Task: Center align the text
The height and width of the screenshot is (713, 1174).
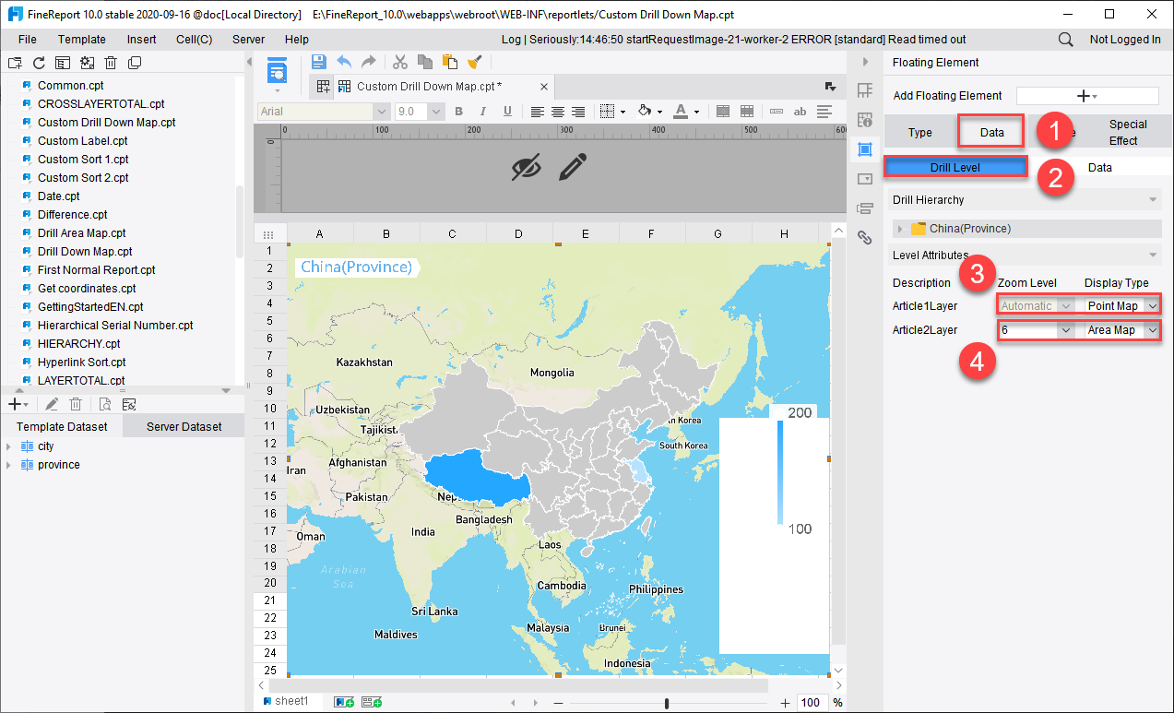Action: tap(558, 112)
